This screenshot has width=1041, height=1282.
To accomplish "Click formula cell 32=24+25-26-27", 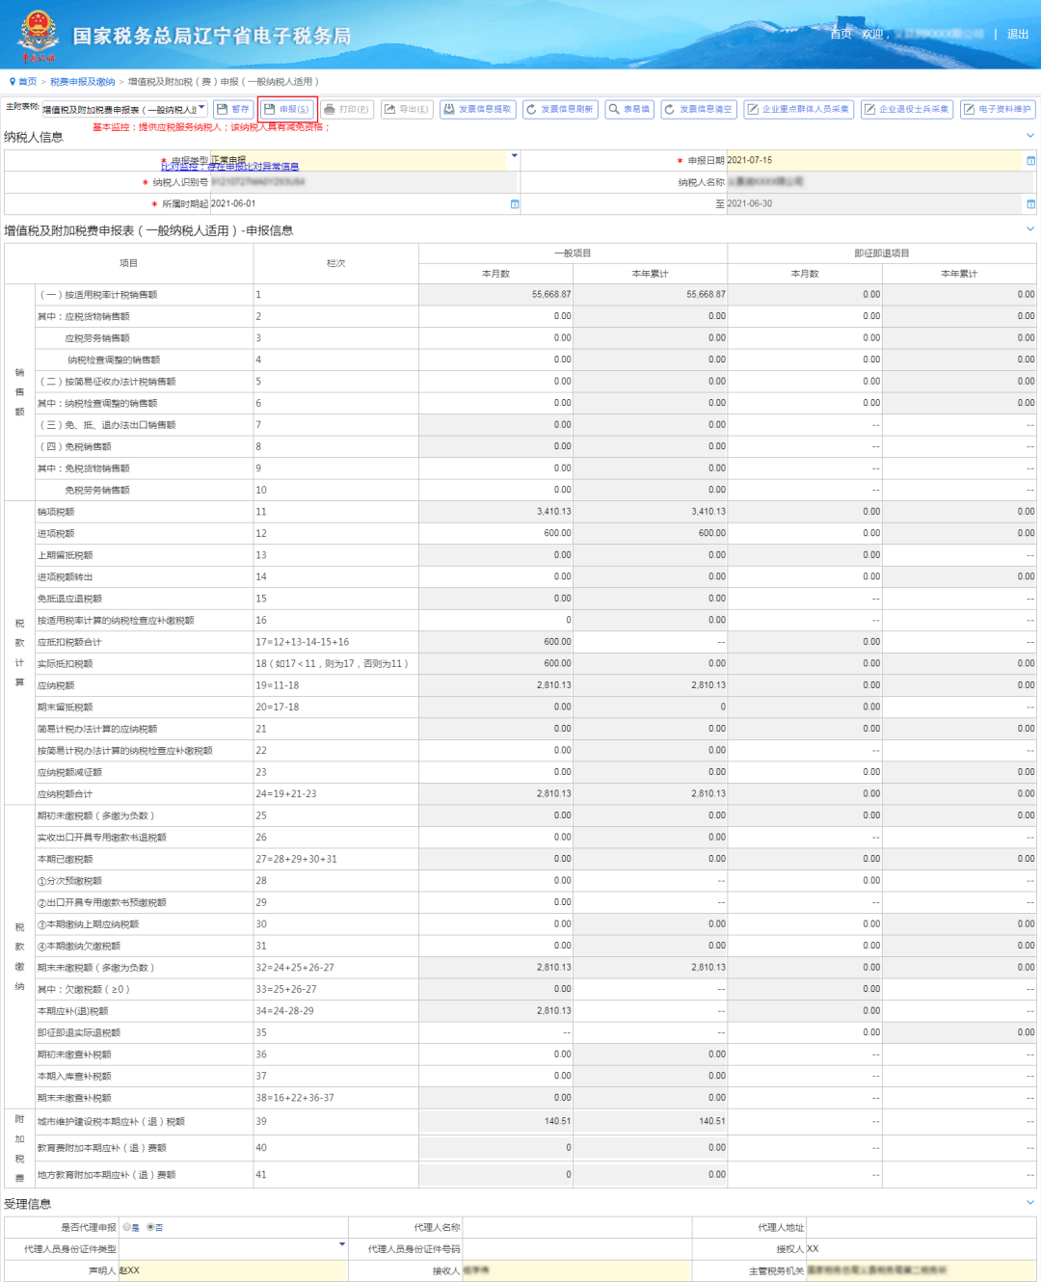I will [295, 968].
